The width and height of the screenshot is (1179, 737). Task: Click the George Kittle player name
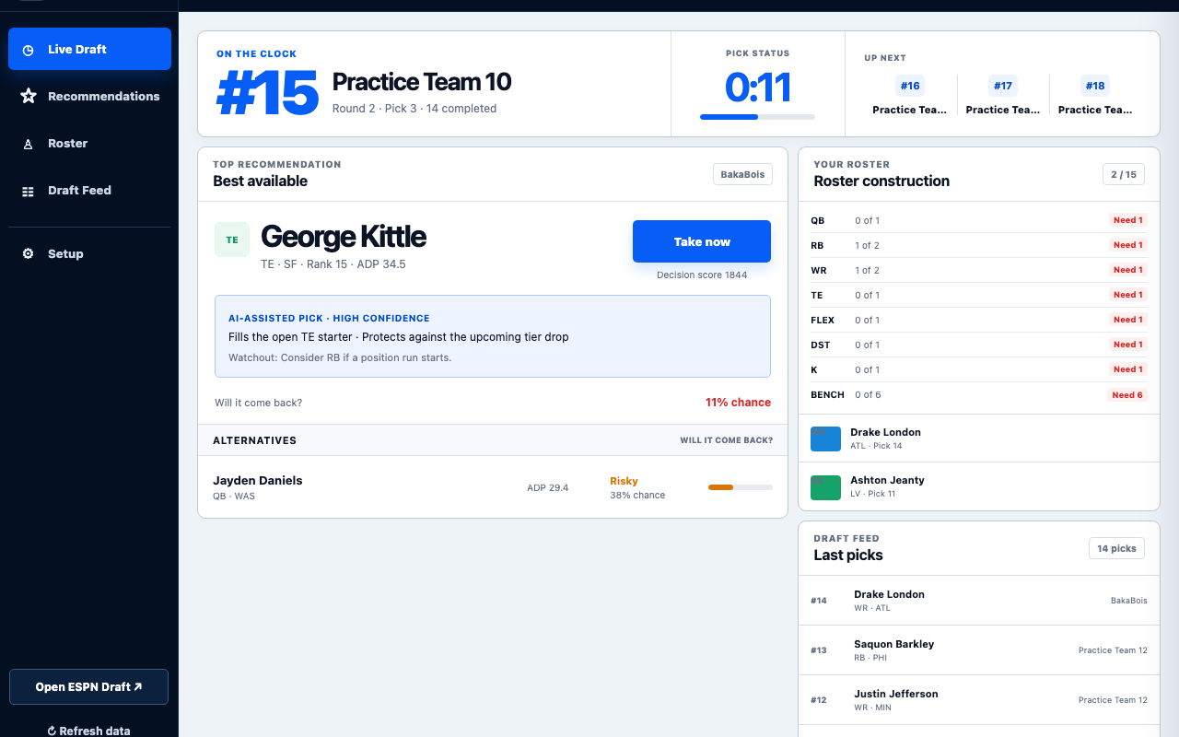pos(344,237)
